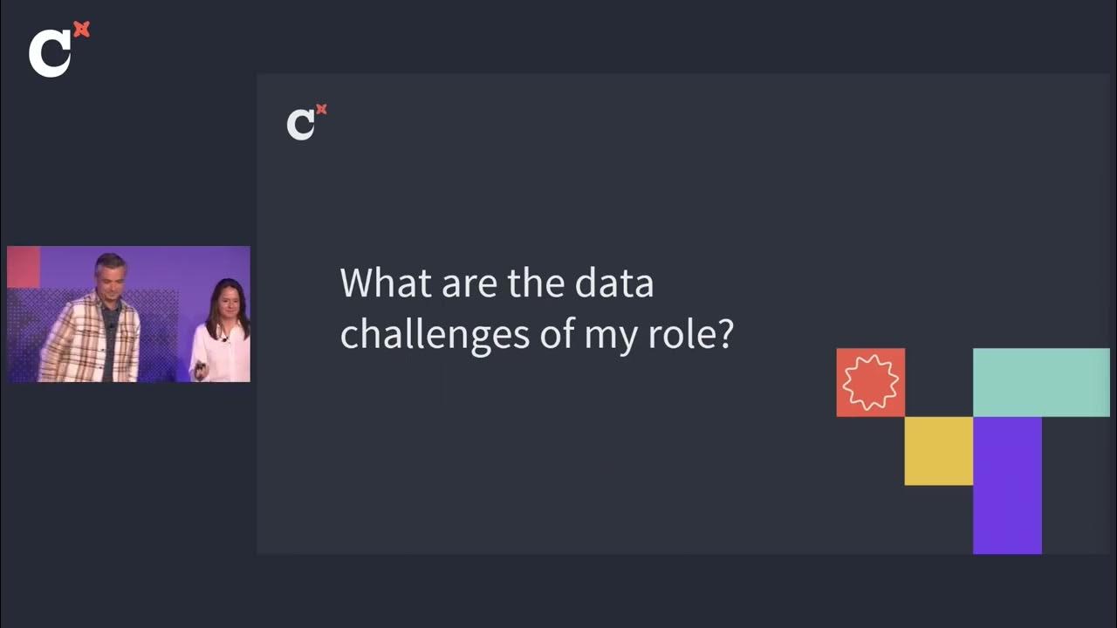
Task: Select the yellow square on the slide
Action: point(938,450)
